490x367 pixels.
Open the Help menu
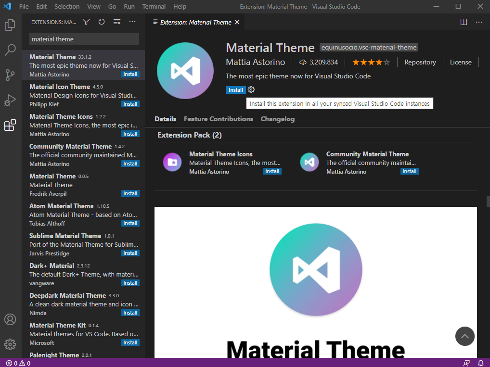180,6
